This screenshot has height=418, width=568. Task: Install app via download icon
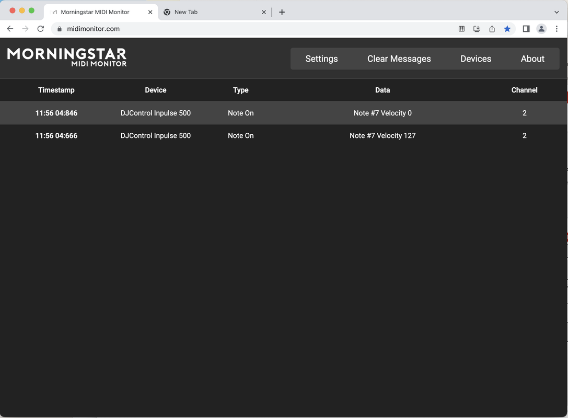(x=477, y=29)
